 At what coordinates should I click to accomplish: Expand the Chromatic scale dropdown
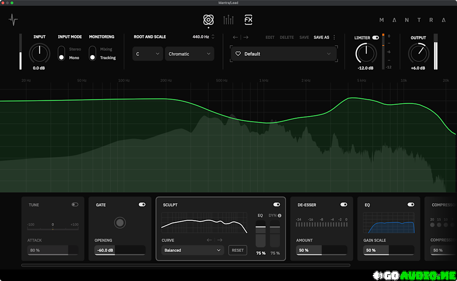tap(189, 54)
